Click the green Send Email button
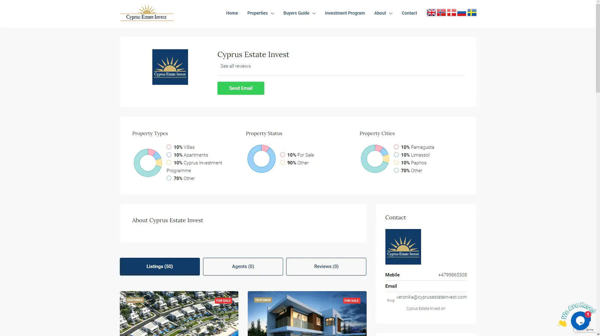This screenshot has height=336, width=600. tap(241, 88)
